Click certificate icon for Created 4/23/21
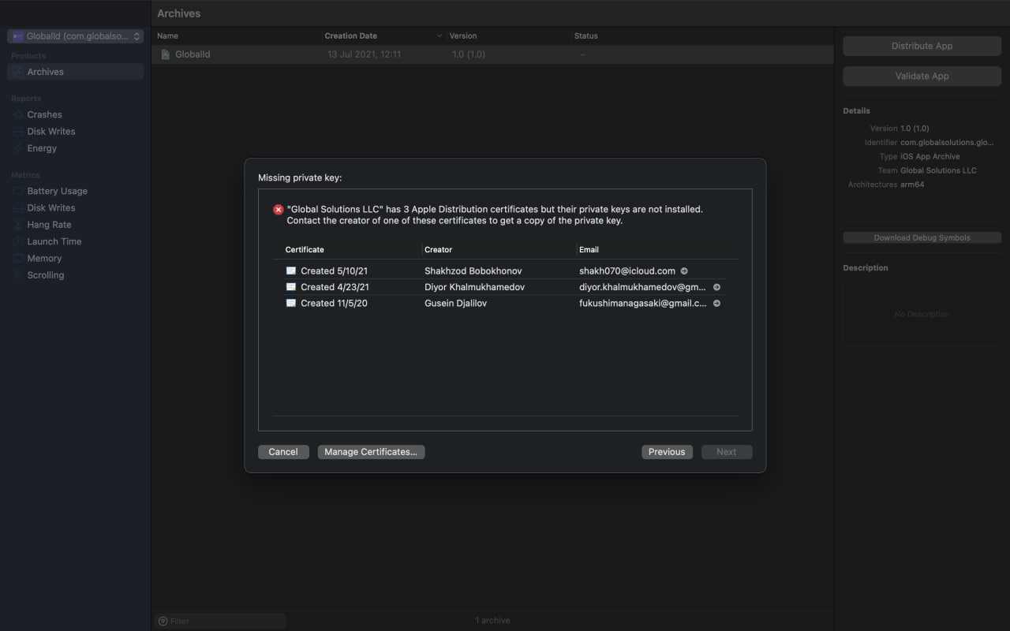Viewport: 1010px width, 631px height. pos(291,287)
